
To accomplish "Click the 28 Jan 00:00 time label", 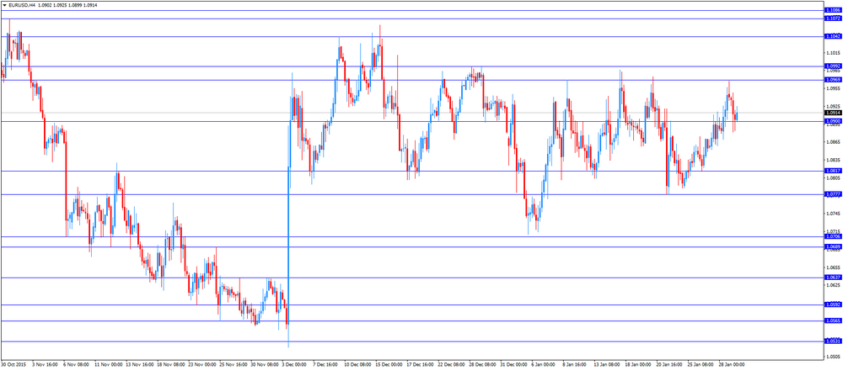I will 730,363.
